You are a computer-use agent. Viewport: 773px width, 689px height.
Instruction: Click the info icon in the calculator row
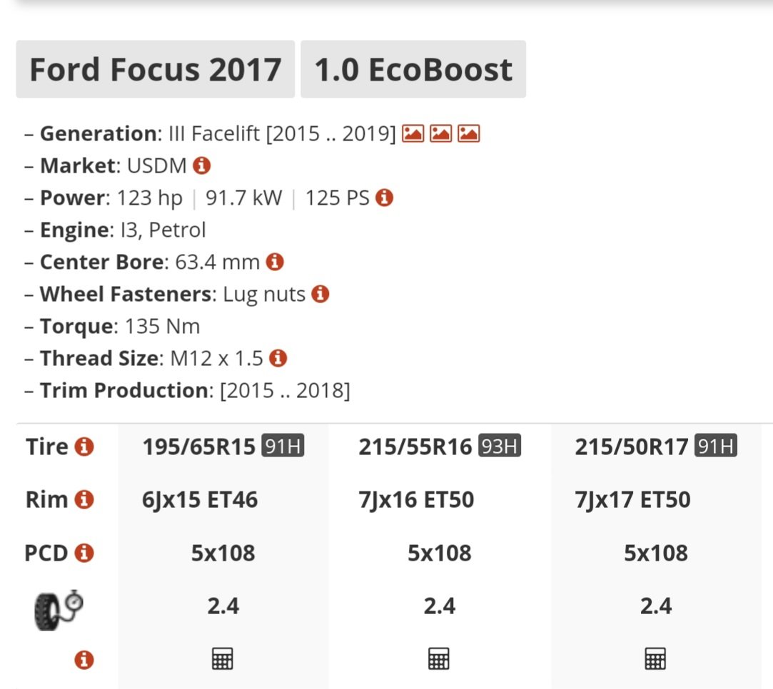(x=84, y=660)
